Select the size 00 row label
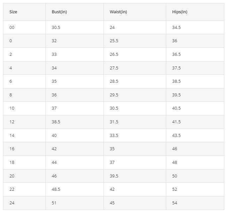Image resolution: width=226 pixels, height=213 pixels. [x=12, y=28]
